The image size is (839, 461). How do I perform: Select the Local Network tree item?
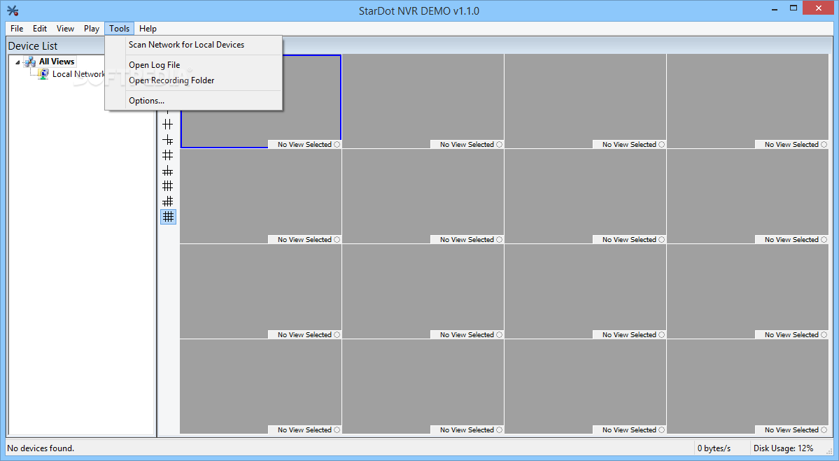[78, 74]
